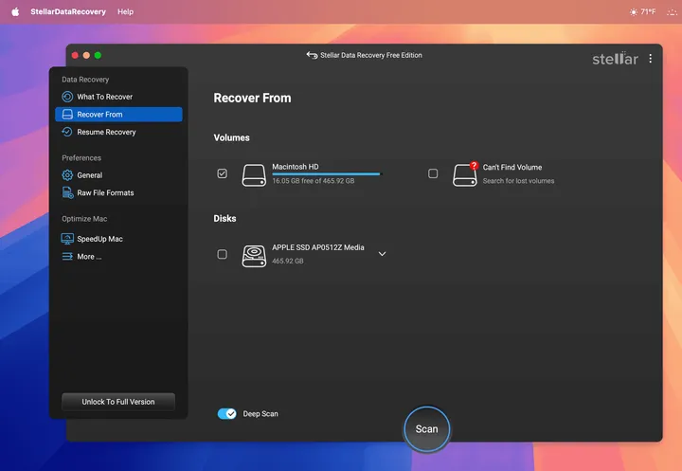Screen dimensions: 682x471
Task: Click the Resume Recovery sidebar icon
Action: click(67, 132)
